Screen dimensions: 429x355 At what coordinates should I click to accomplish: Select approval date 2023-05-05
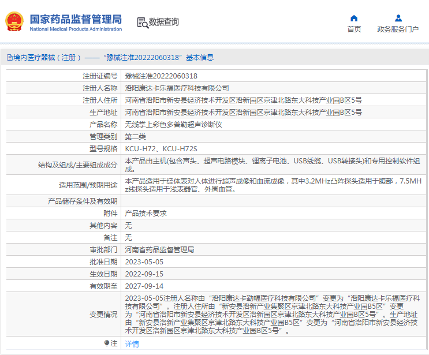144,261
